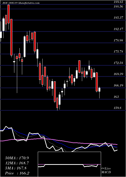This screenshot has width=126, height=177.
Task: Click the 175.78 price axis label
Action: tap(118, 52)
